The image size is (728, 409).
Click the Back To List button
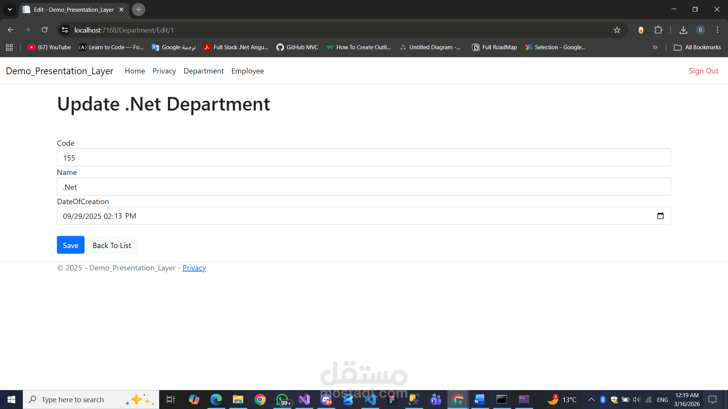tap(112, 245)
